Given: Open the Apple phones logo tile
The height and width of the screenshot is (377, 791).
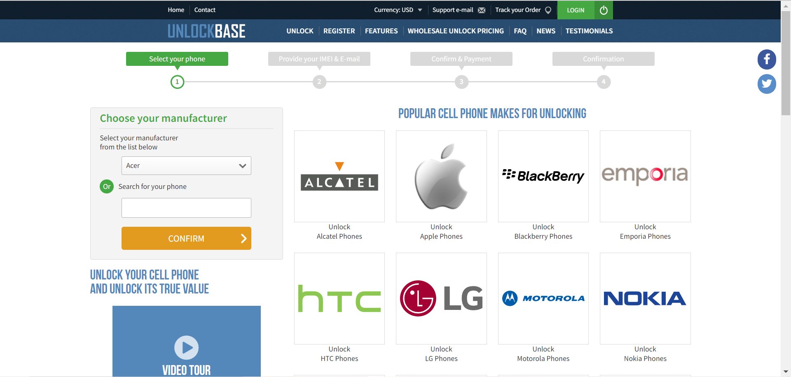Looking at the screenshot, I should pyautogui.click(x=441, y=176).
